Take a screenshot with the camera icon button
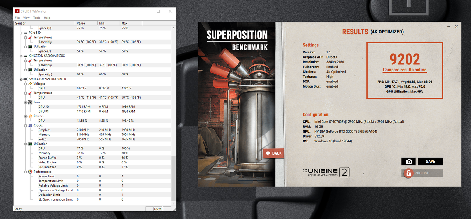This screenshot has width=471, height=219. click(408, 162)
